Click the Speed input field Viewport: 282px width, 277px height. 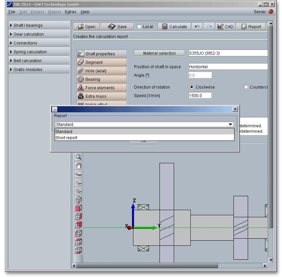click(200, 96)
